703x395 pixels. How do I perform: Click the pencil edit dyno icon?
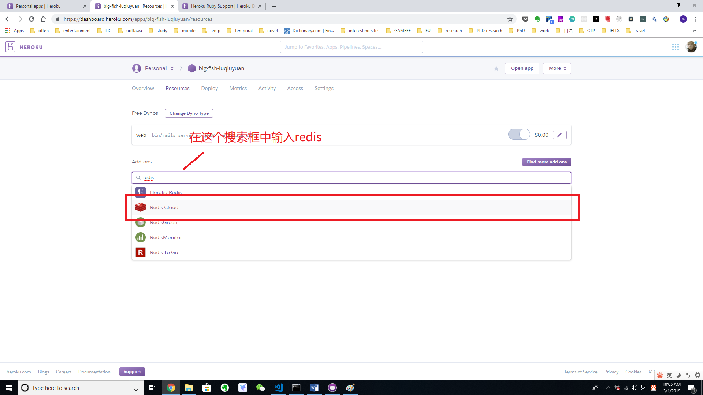click(x=559, y=135)
